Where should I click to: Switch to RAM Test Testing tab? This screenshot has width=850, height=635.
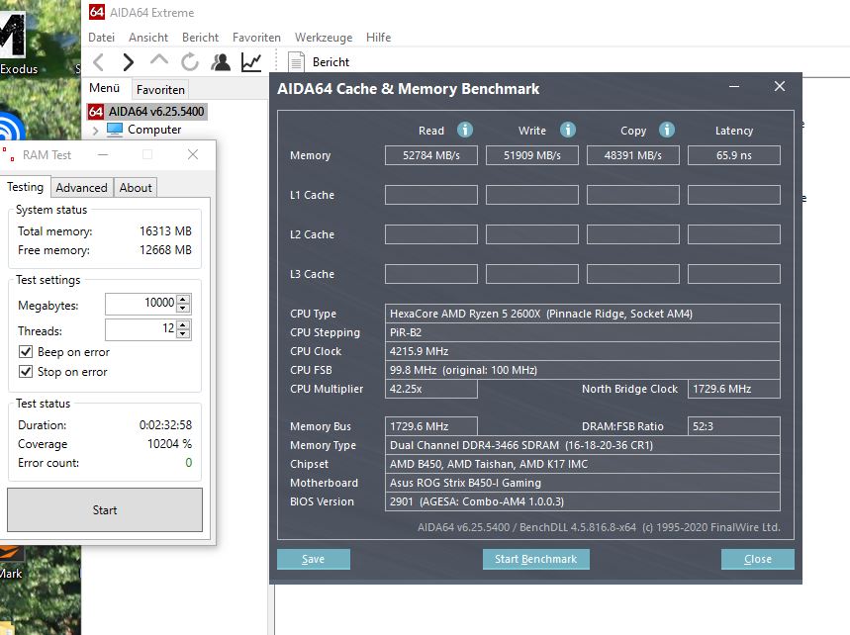click(x=25, y=186)
